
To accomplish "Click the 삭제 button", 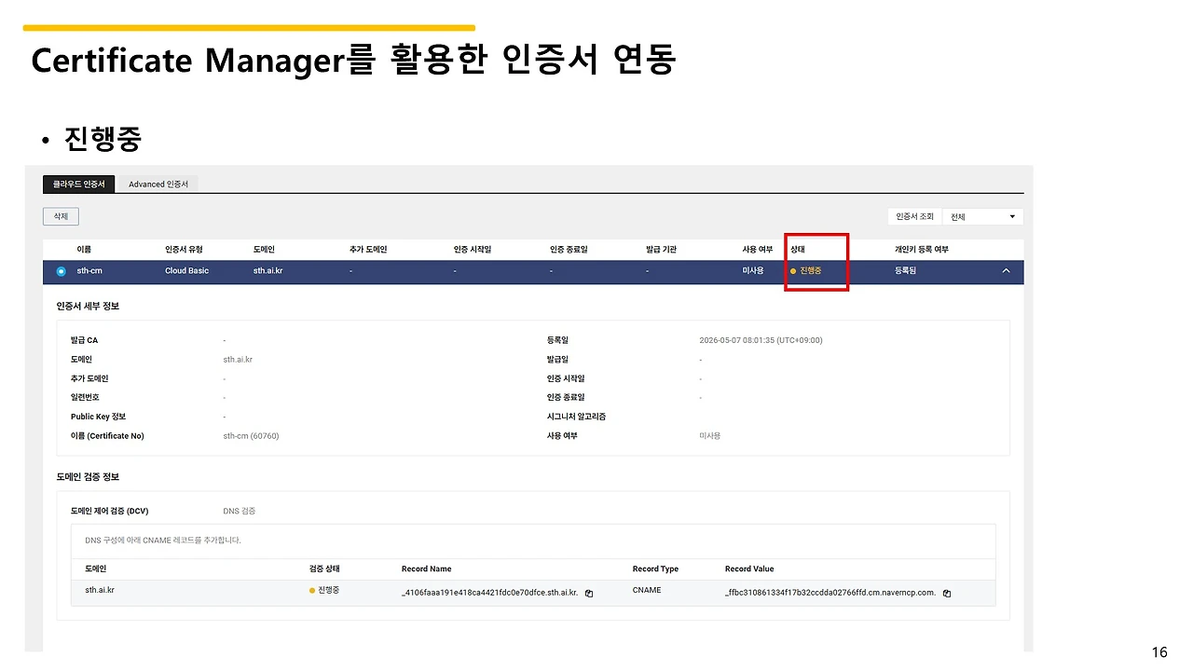I will coord(61,216).
